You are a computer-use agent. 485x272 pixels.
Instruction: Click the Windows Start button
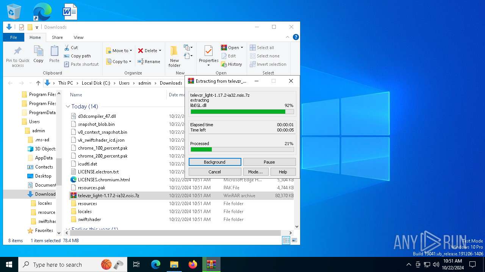(x=9, y=264)
